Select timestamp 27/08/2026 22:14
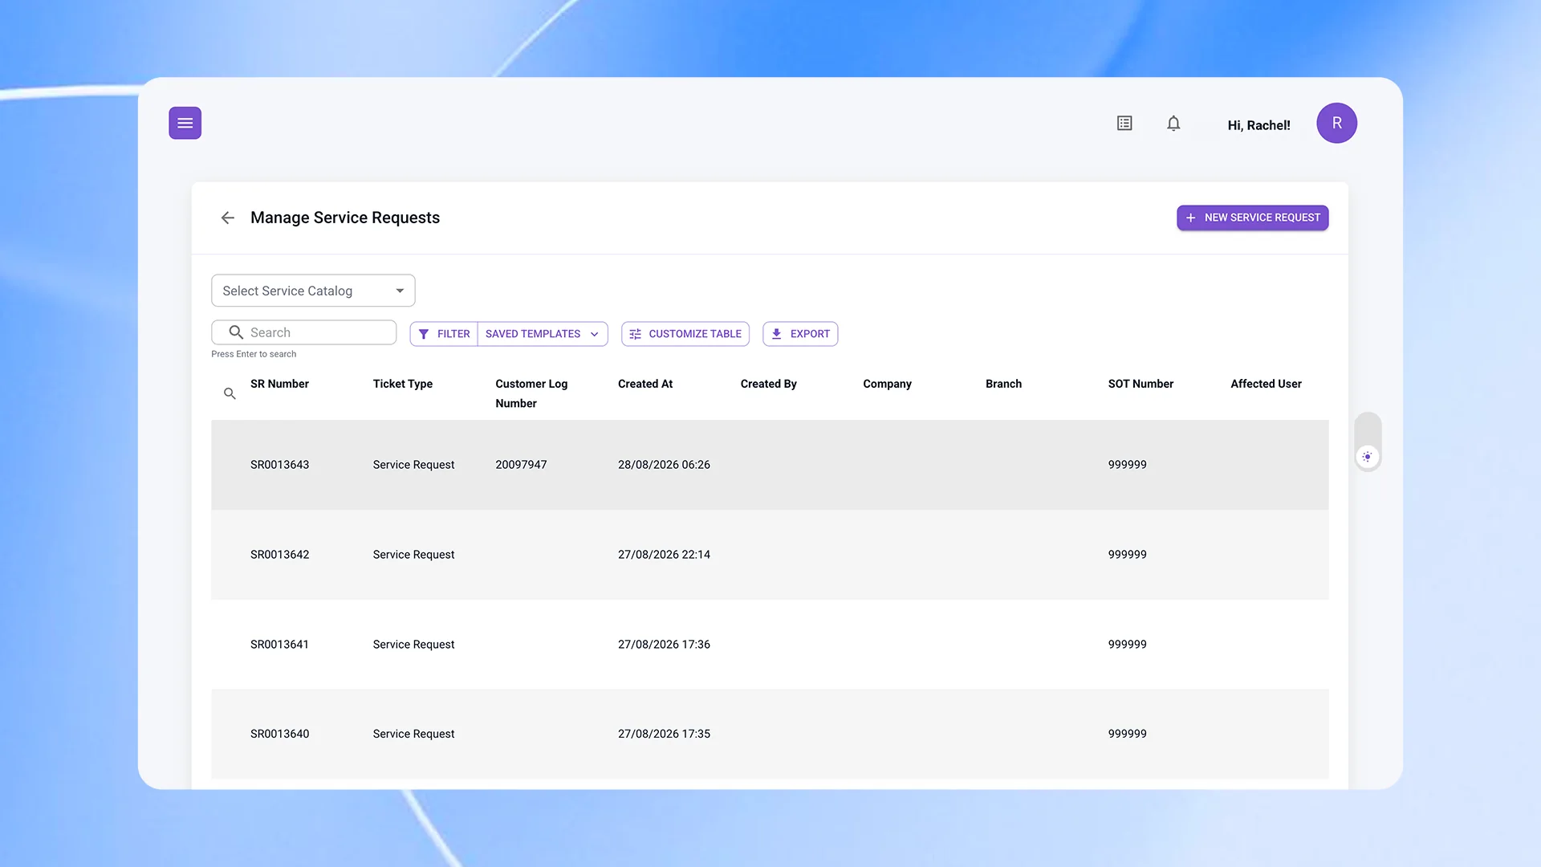 [664, 555]
